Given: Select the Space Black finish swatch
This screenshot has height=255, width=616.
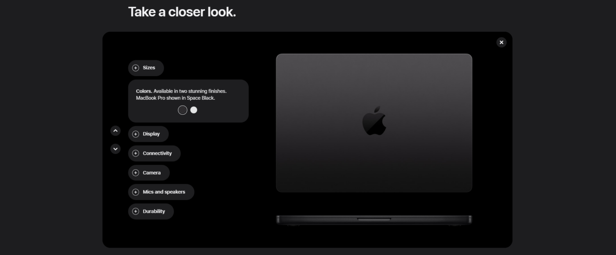Looking at the screenshot, I should tap(183, 110).
